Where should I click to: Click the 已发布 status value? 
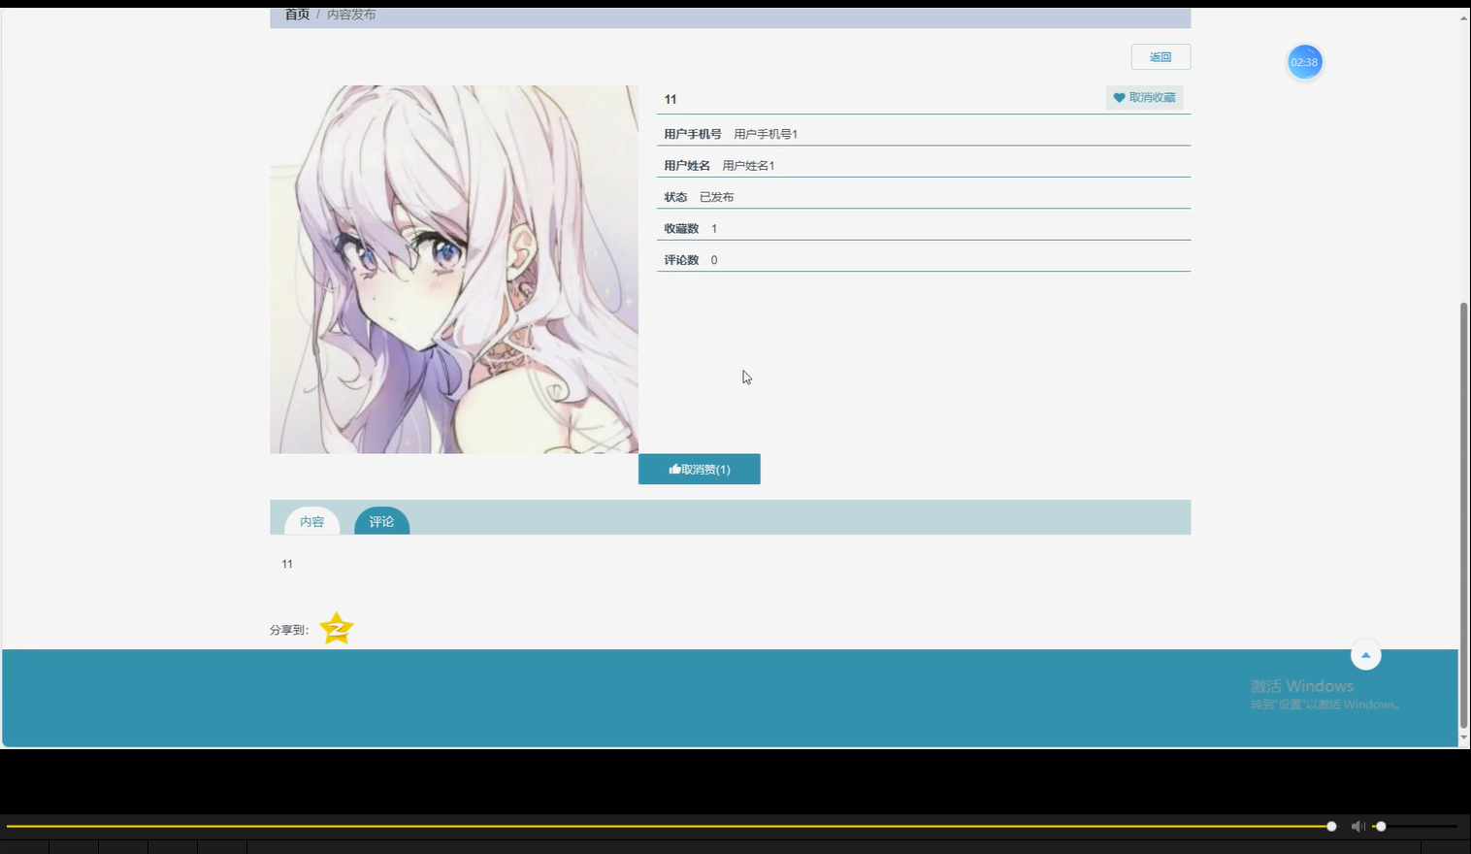tap(716, 197)
